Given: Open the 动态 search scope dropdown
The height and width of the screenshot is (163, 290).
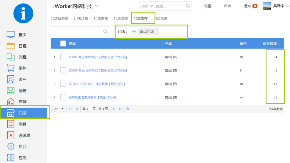Looking at the screenshot, I should point(147,6).
